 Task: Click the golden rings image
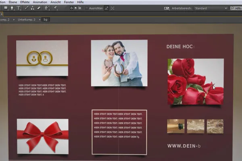pyautogui.click(x=42, y=58)
